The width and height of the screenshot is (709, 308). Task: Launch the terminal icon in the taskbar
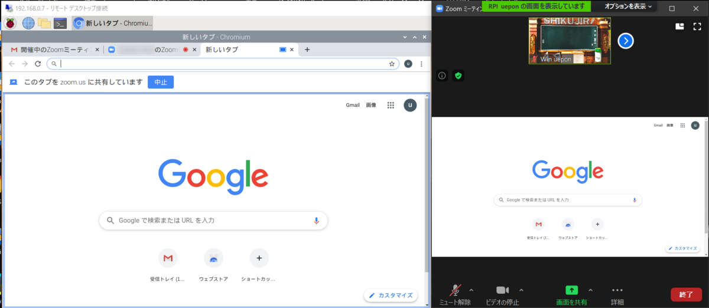(60, 24)
